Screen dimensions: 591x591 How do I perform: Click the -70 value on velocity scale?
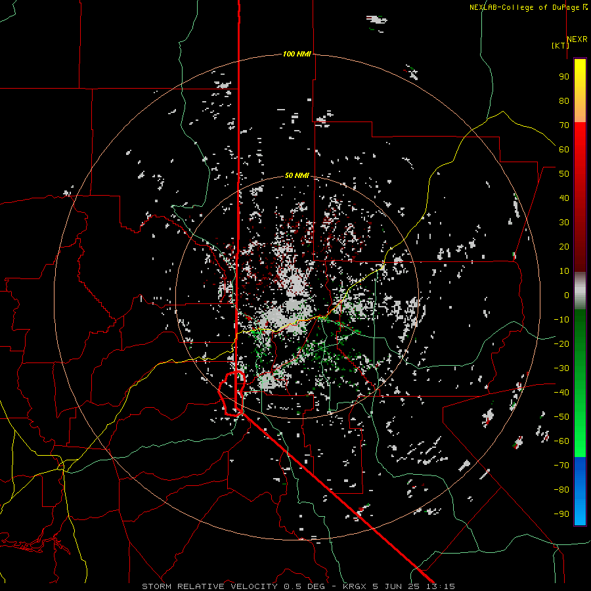pos(561,466)
